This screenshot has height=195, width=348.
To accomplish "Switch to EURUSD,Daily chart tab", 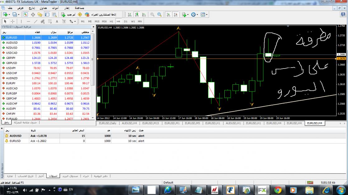I will [108, 123].
